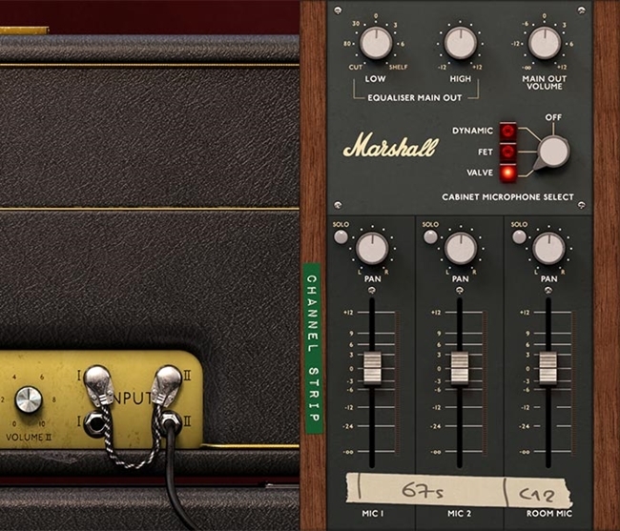Screen dimensions: 620x531
Task: Select the FET microphone LED
Action: tap(508, 152)
